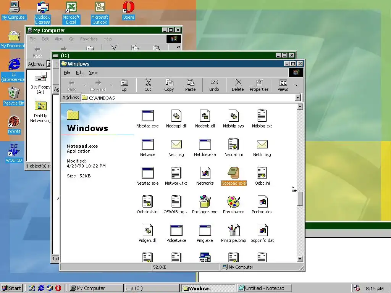Click the vertical scrollbar thumb

click(300, 198)
